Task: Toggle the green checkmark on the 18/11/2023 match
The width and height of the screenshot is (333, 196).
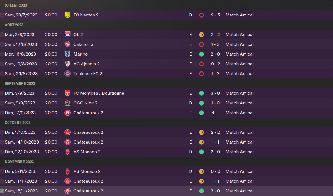Action: (x=2, y=191)
